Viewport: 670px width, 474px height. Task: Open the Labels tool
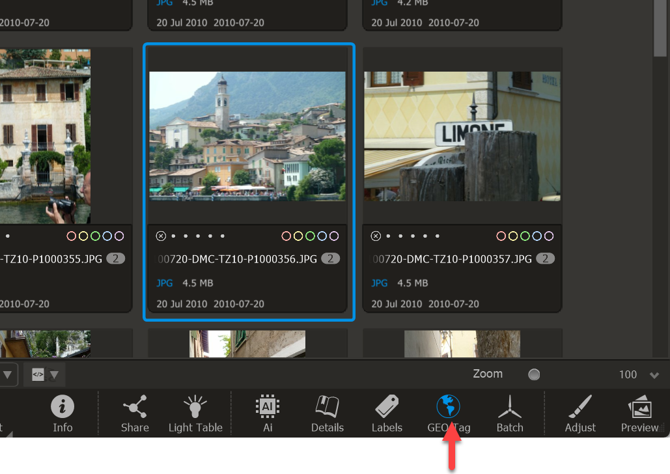[387, 413]
